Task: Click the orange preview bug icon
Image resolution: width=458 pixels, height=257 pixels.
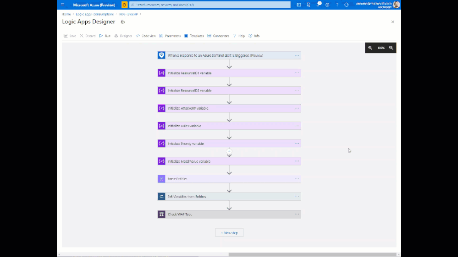Action: (x=124, y=5)
